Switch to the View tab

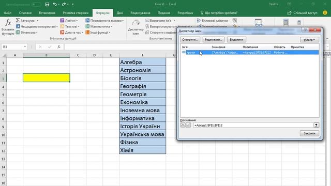164,13
